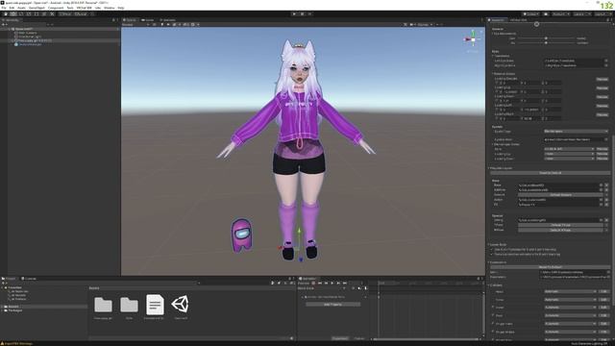This screenshot has width=615, height=346.
Task: Select the custom editor tools icon
Action: coord(52,13)
